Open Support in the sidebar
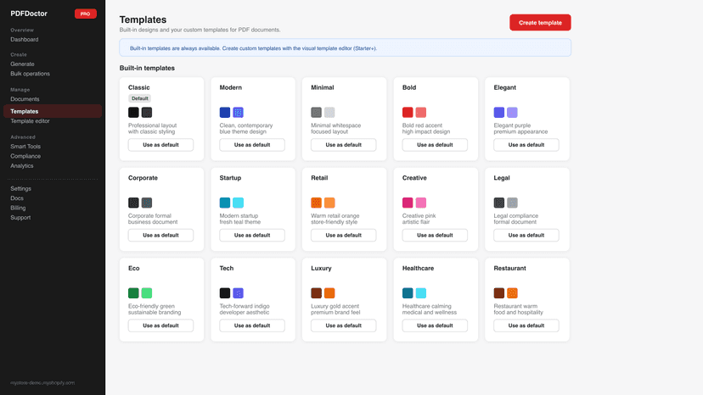This screenshot has height=395, width=703. 20,217
